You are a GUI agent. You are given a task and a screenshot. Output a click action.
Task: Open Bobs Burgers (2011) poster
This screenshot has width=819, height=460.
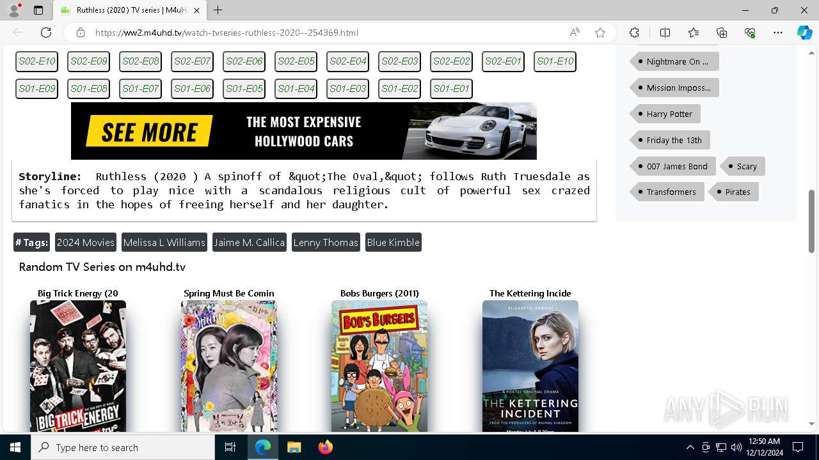(379, 366)
